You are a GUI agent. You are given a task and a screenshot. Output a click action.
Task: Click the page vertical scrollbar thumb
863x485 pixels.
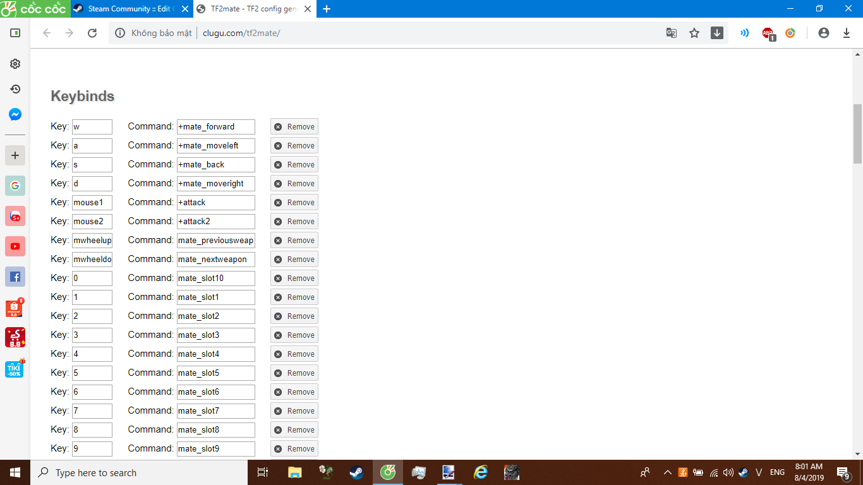(x=857, y=134)
